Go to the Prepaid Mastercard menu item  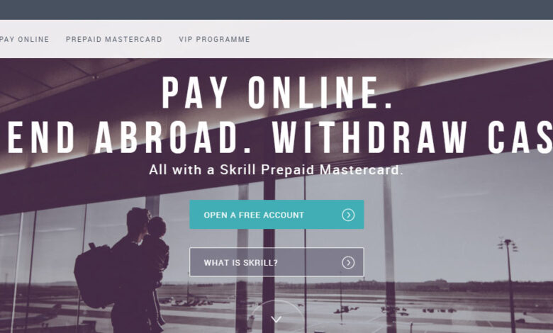pyautogui.click(x=114, y=39)
